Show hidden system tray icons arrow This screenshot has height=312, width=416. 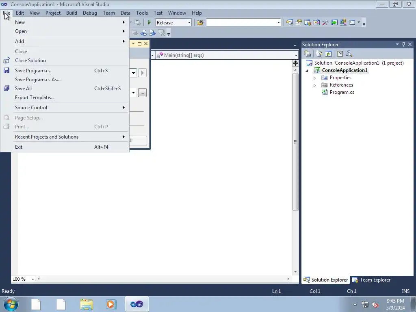click(355, 304)
